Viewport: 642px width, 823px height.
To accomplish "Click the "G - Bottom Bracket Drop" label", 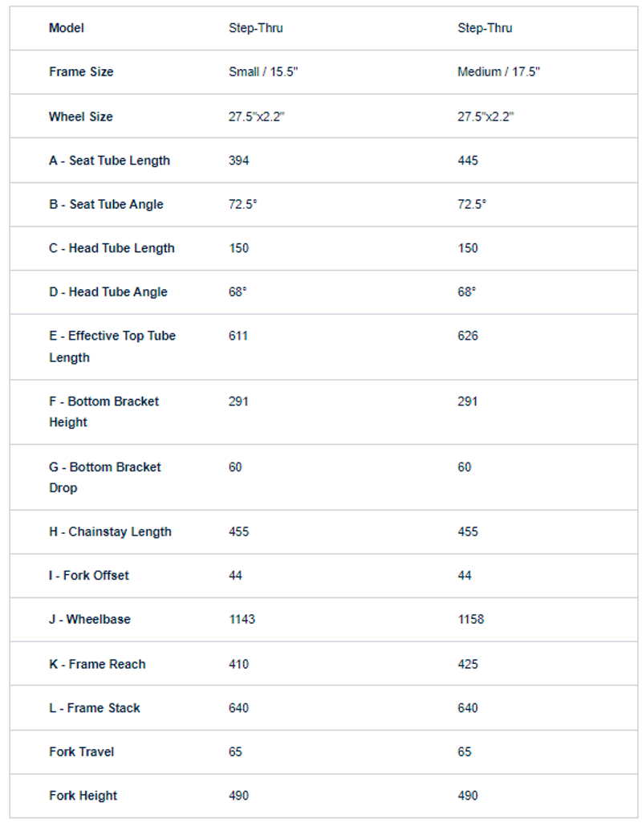I will click(104, 477).
